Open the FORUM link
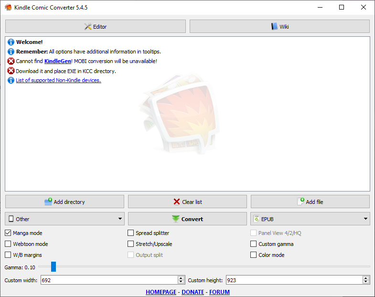The width and height of the screenshot is (375, 297). click(x=220, y=292)
